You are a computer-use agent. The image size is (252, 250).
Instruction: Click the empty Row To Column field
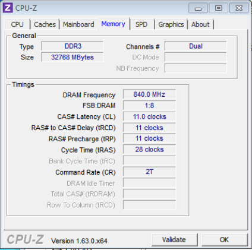[x=149, y=205]
